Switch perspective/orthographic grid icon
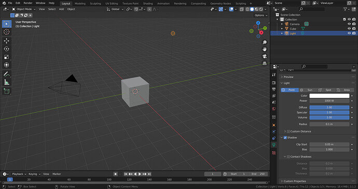Viewport: 358px width, 189px height. [x=265, y=63]
